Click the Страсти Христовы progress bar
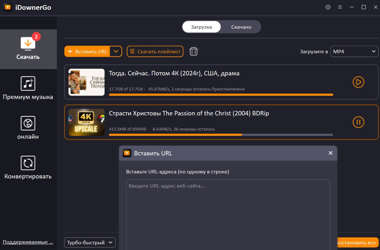This screenshot has height=250, width=380. tap(221, 135)
